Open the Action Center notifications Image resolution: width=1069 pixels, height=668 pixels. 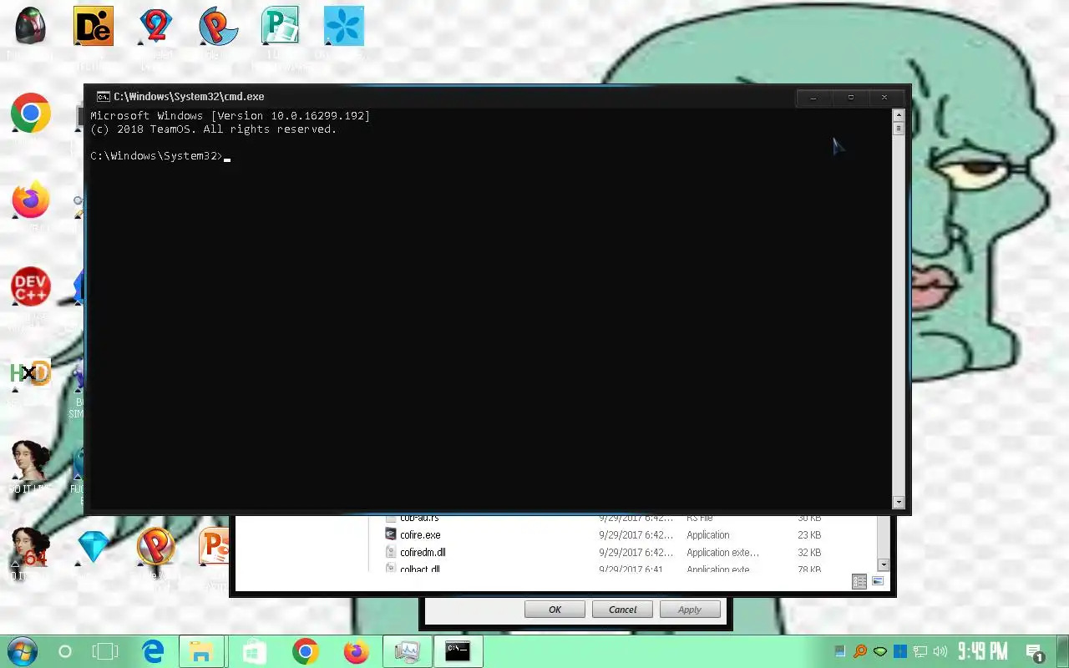point(1034,652)
